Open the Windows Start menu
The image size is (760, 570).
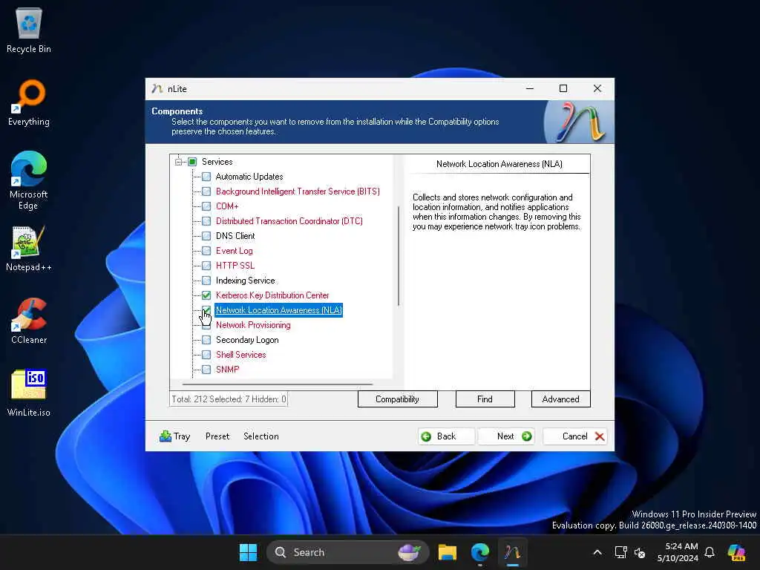[x=248, y=552]
